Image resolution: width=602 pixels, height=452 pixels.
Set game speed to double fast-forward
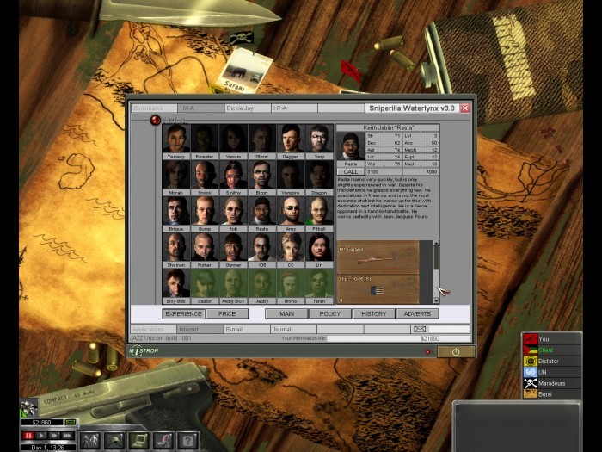tap(53, 436)
